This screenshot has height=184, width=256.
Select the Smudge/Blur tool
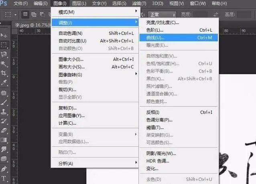click(4, 149)
